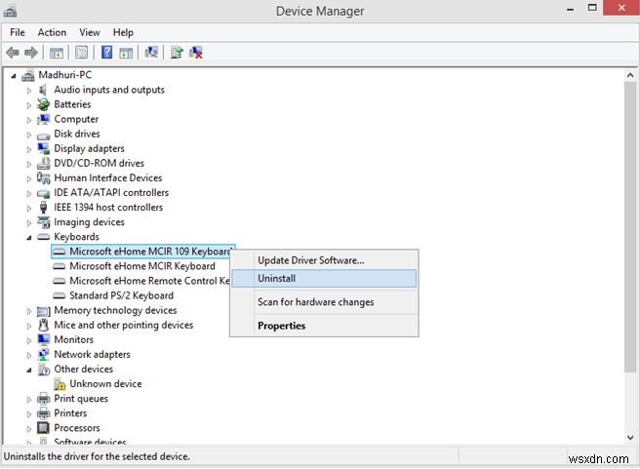
Task: Choose Uninstall in the context menu
Action: [324, 279]
